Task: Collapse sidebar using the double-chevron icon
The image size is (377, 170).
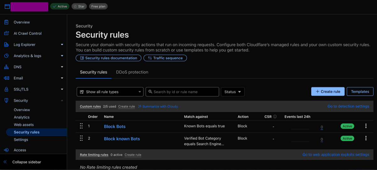Action: point(5,162)
